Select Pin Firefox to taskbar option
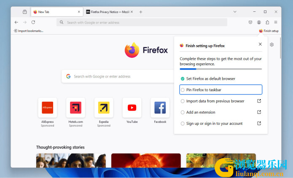 (x=220, y=90)
